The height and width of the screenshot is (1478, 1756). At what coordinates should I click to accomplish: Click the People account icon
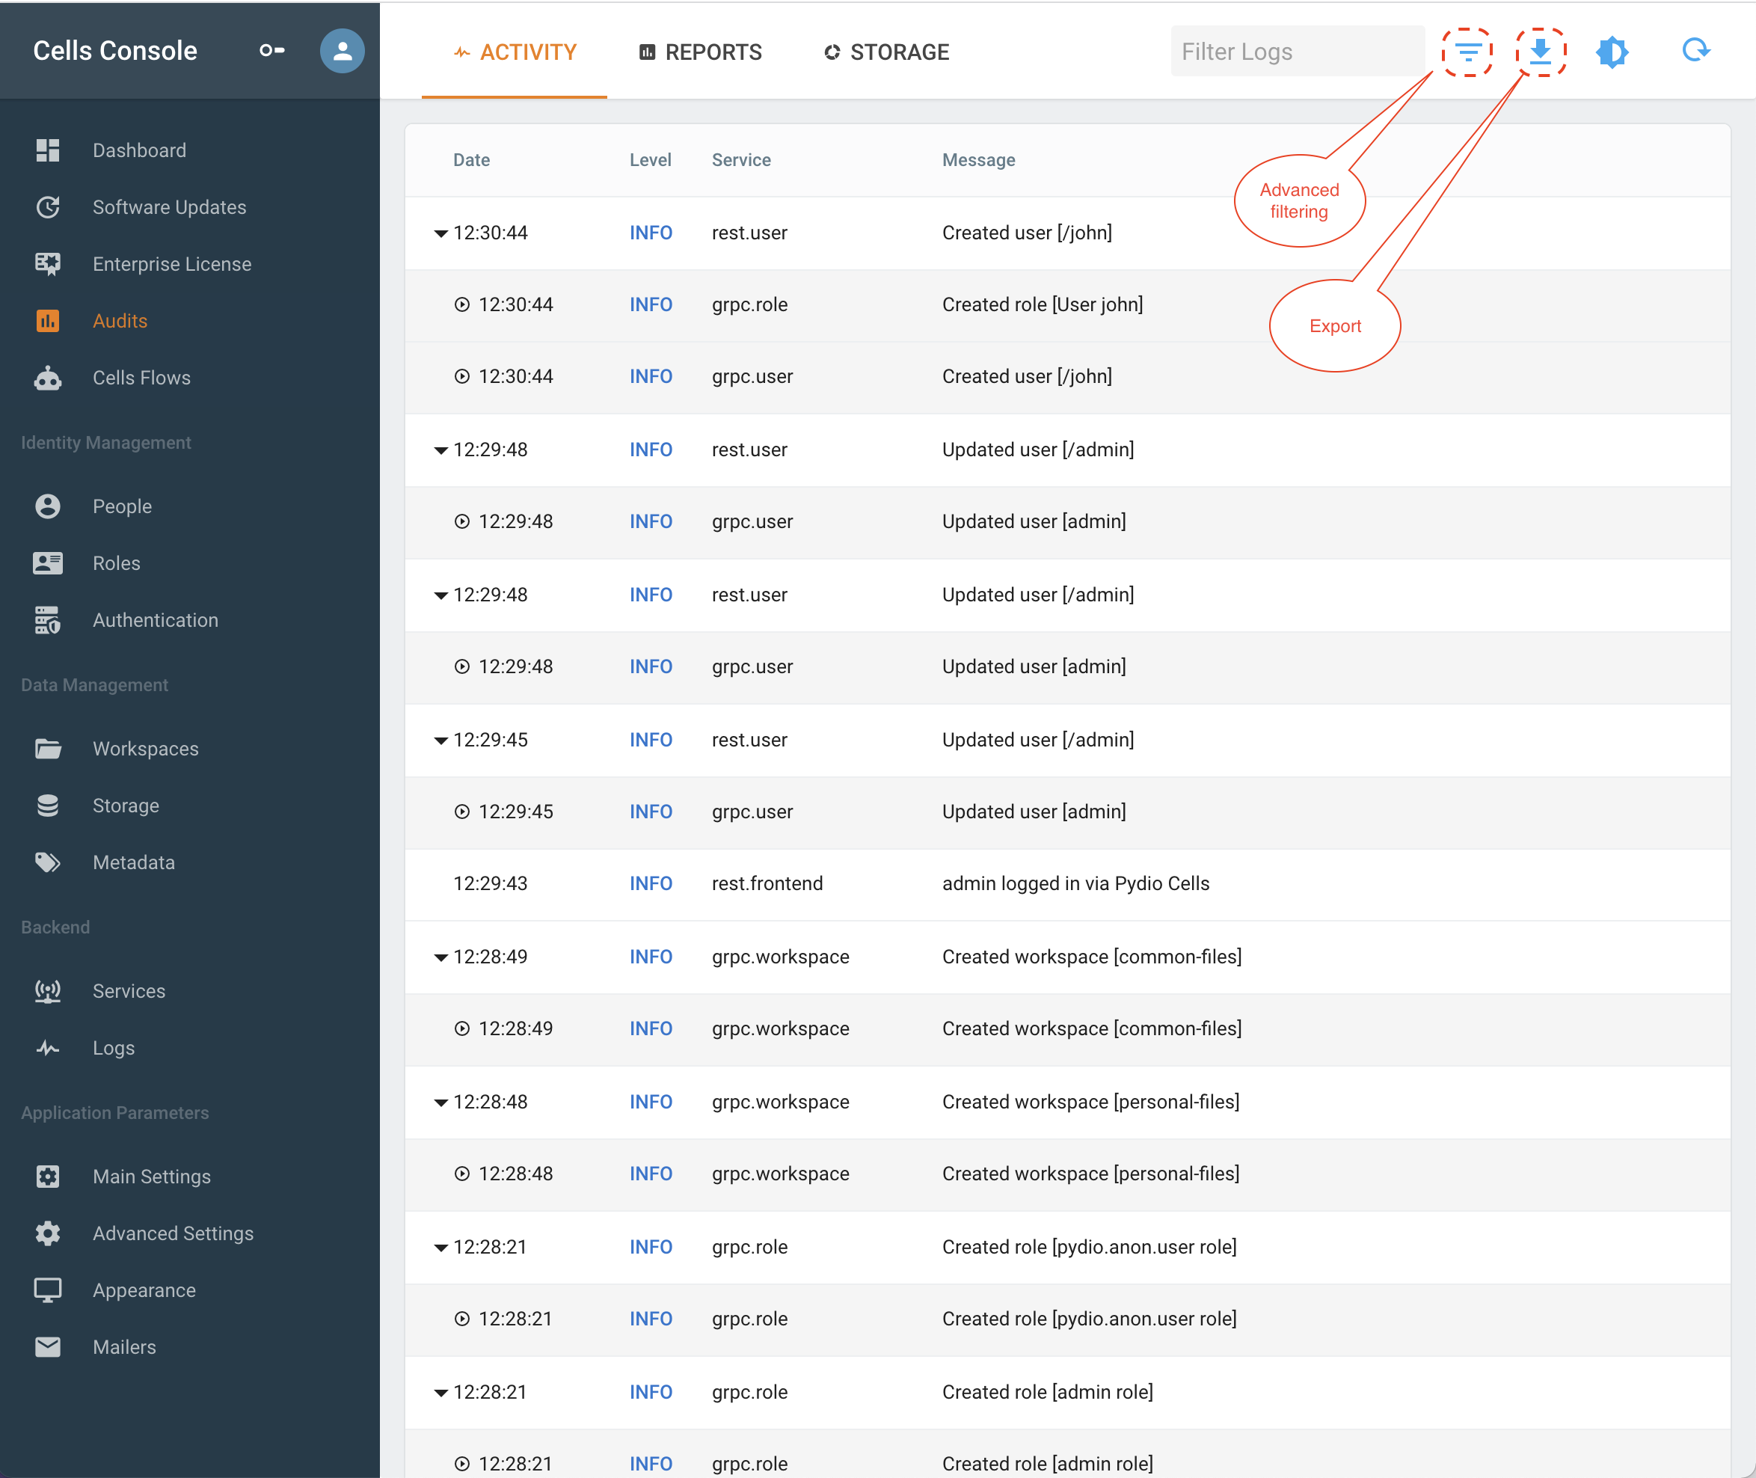point(48,506)
